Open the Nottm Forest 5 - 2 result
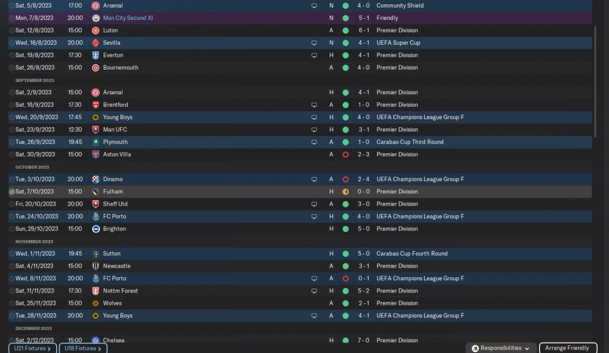 pos(363,291)
